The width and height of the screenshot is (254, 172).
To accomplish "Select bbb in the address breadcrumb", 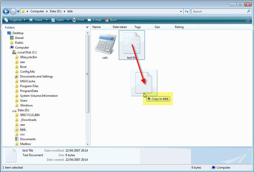I will 70,11.
